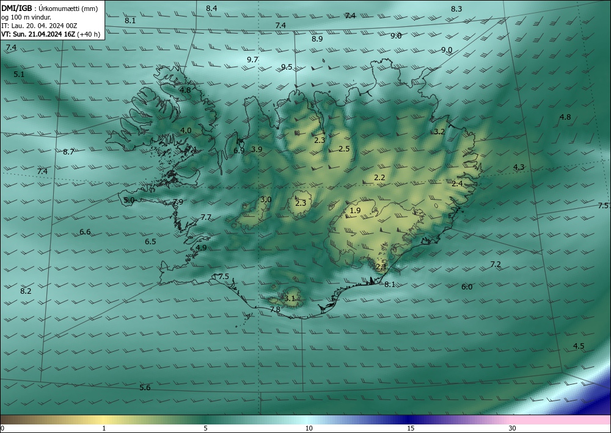This screenshot has height=433, width=611.
Task: Click the map value 7.2
Action: (x=496, y=264)
